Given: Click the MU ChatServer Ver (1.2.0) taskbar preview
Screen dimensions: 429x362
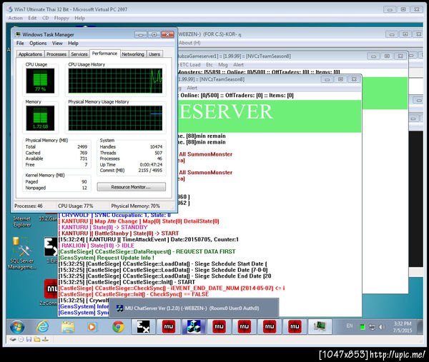Looking at the screenshot, I should [194, 308].
